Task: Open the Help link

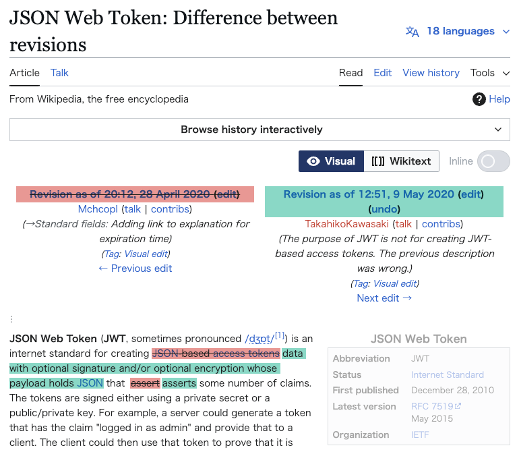Action: point(499,99)
